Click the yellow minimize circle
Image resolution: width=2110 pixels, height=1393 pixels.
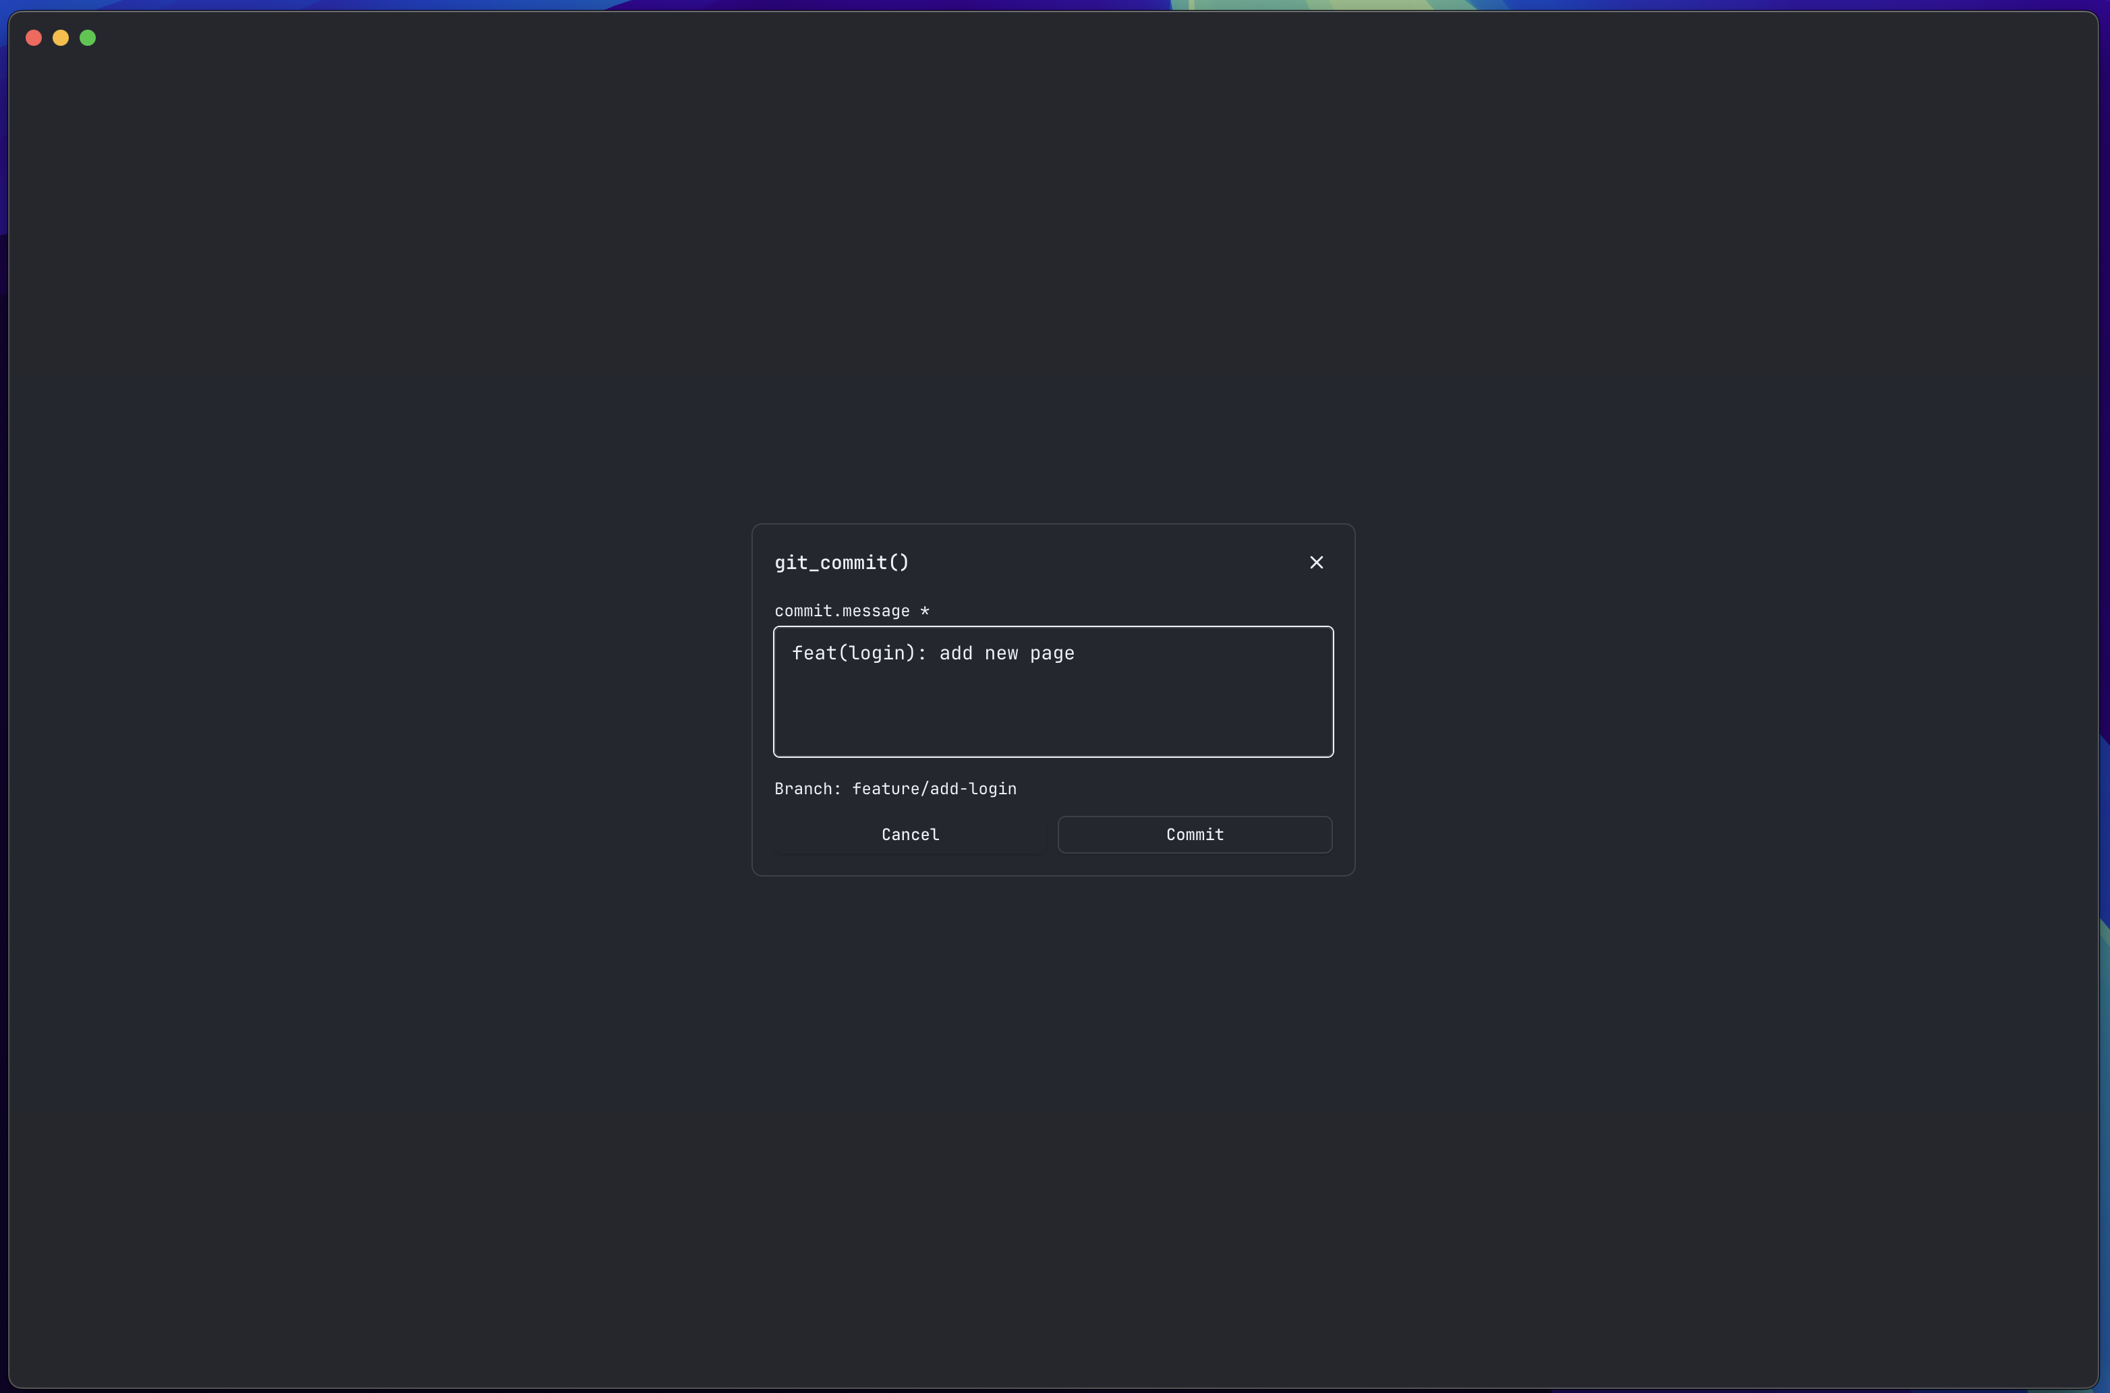[61, 37]
